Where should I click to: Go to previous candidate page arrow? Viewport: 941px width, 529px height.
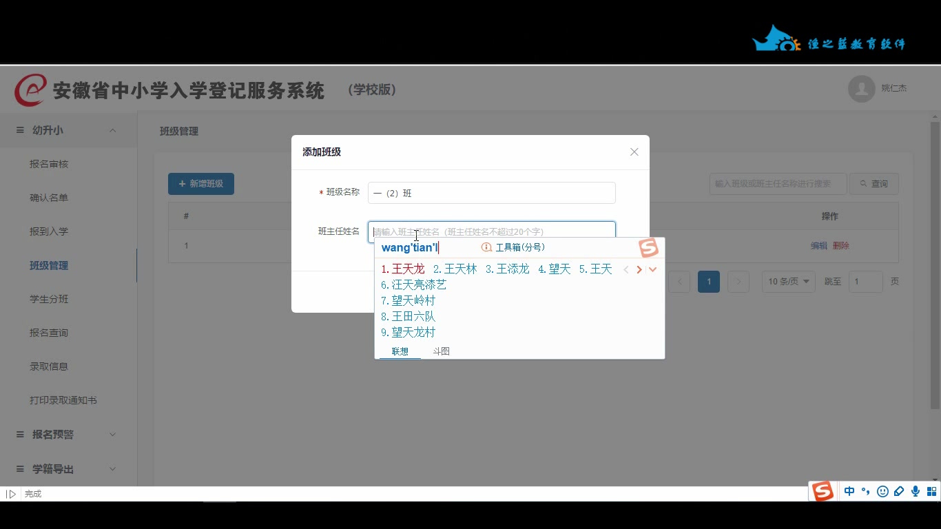[x=626, y=269]
